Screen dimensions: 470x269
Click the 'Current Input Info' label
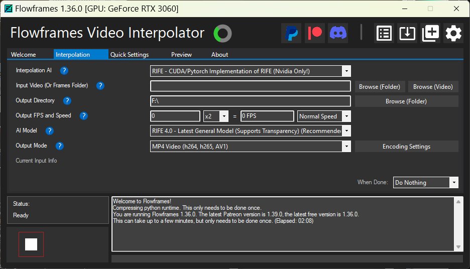36,161
